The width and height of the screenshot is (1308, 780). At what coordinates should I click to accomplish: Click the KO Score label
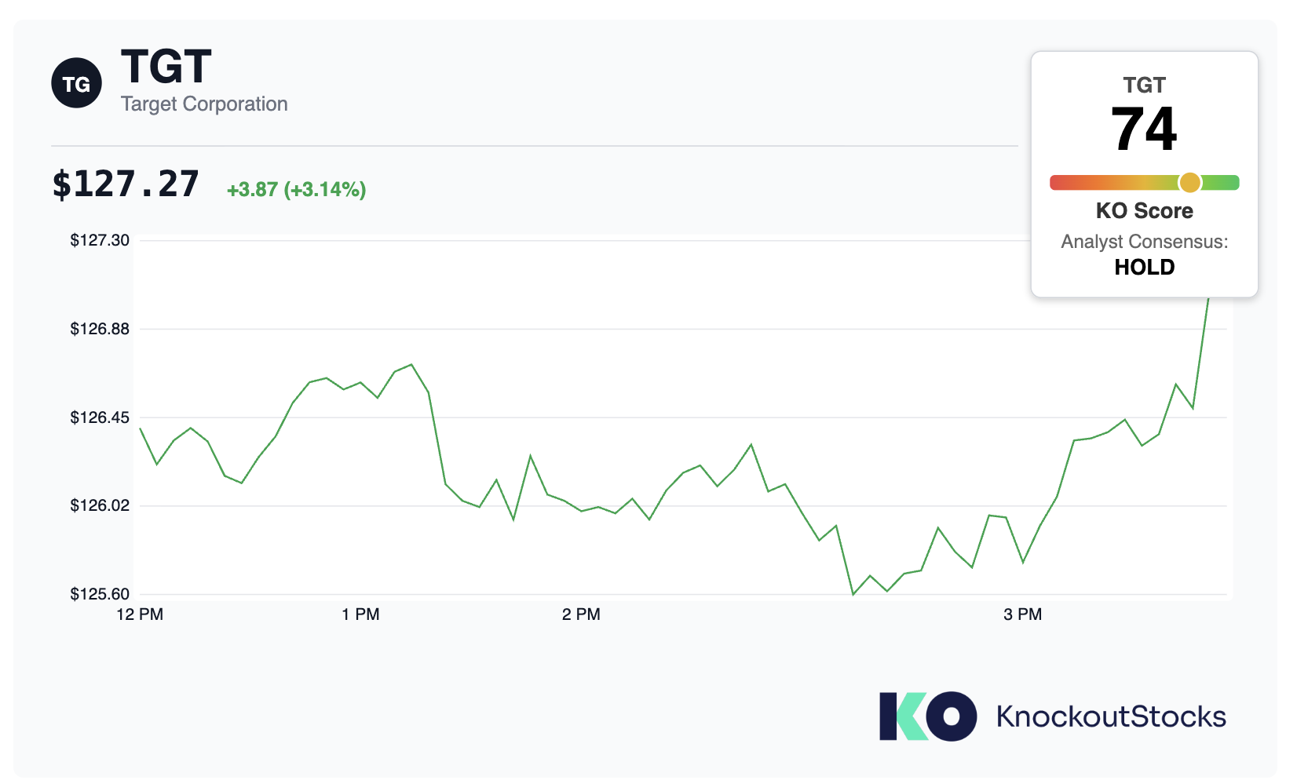click(1145, 211)
